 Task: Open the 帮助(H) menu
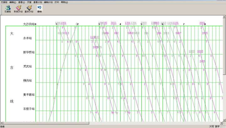pyautogui.click(x=64, y=2)
